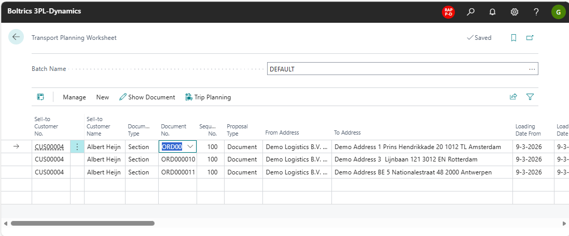
Task: Open page in new window icon
Action: point(530,38)
